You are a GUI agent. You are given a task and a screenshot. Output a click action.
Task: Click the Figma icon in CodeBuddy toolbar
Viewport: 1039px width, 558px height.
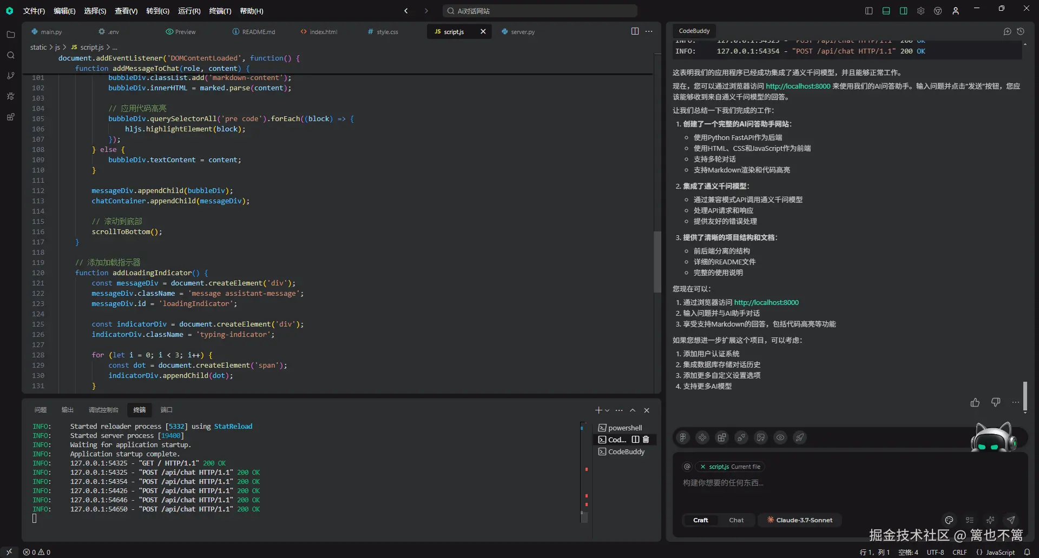point(683,437)
